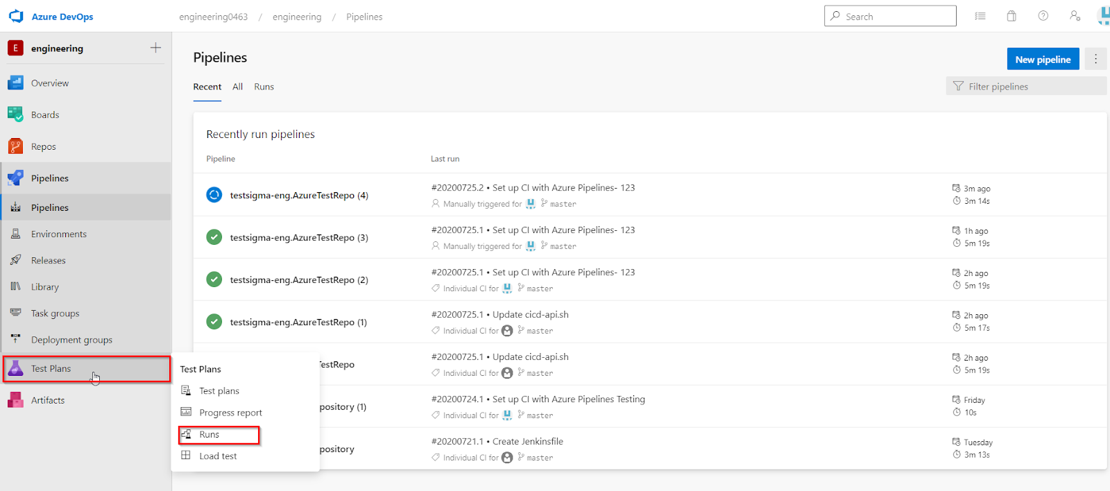Switch to the Runs tab under Pipelines
Image resolution: width=1110 pixels, height=491 pixels.
(264, 87)
